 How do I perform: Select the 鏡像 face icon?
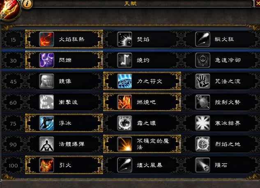tap(47, 81)
